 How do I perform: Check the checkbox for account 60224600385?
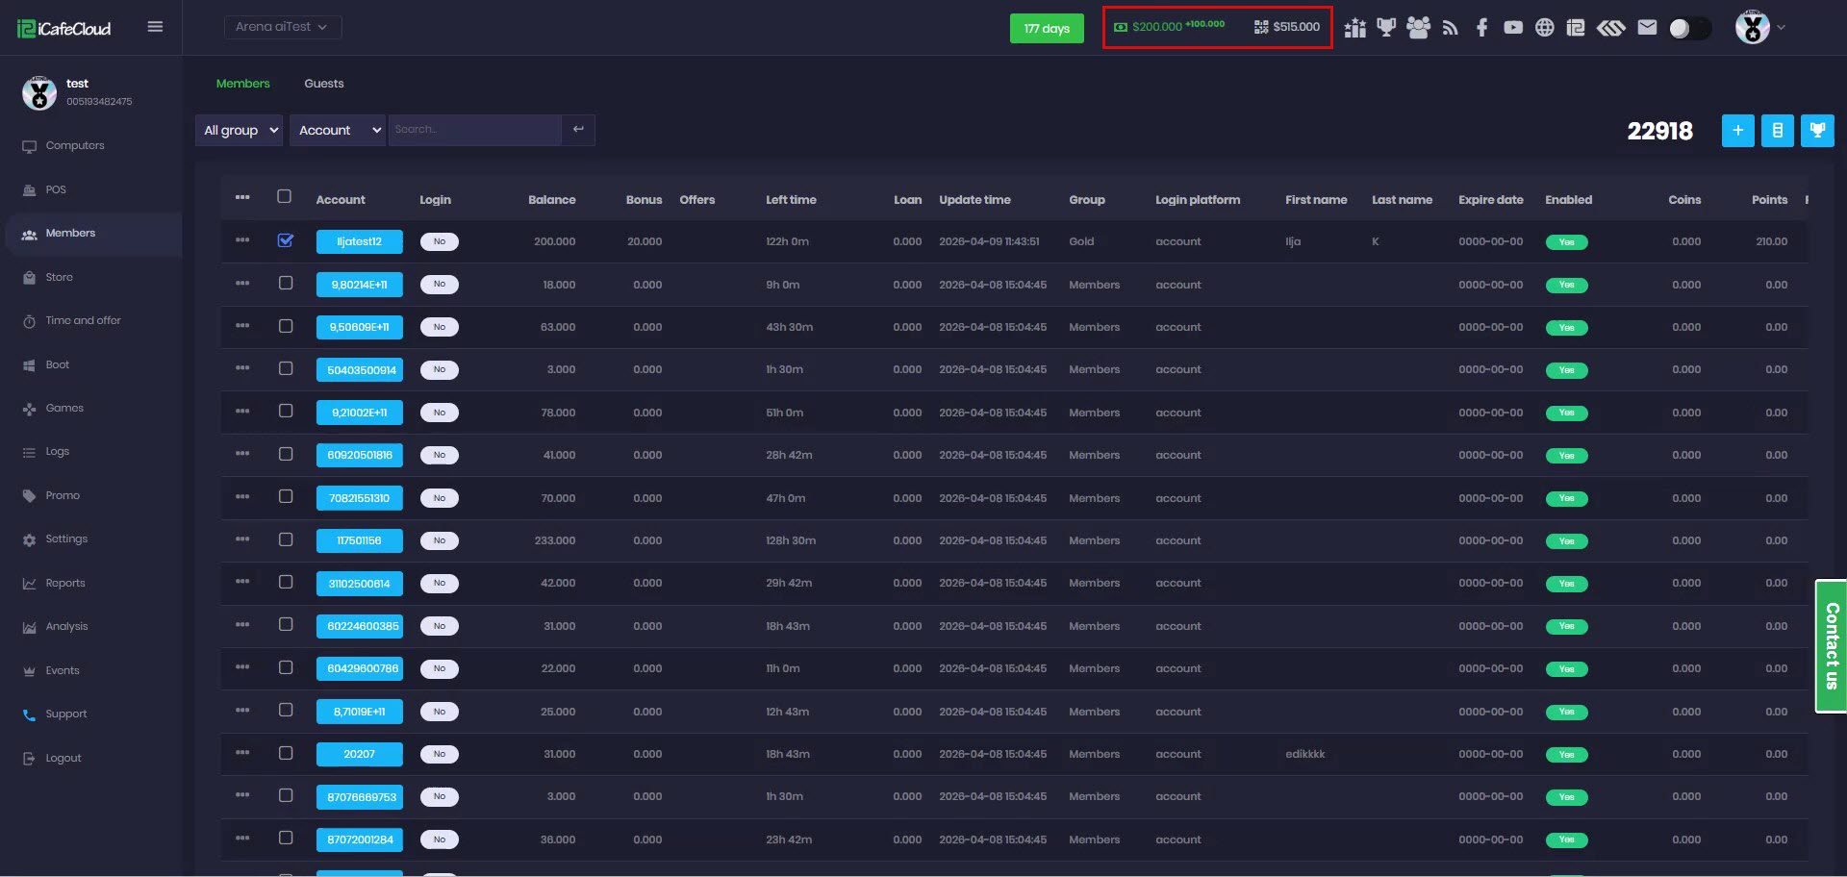pos(286,624)
